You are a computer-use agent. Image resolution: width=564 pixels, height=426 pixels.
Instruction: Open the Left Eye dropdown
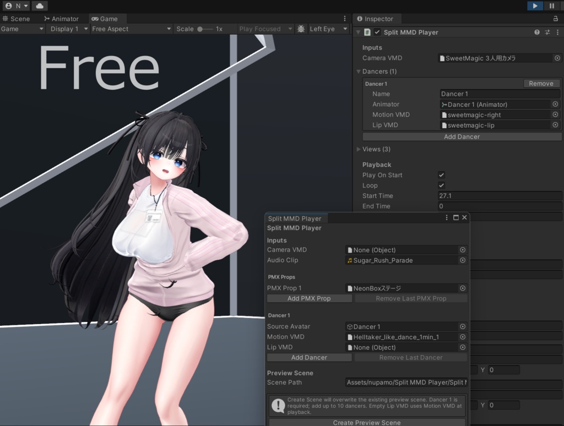tap(329, 29)
